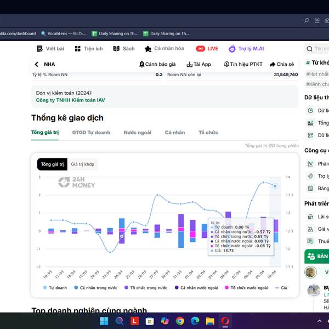
Task: Open the #Hot nhất hashtag
Action: 317,74
